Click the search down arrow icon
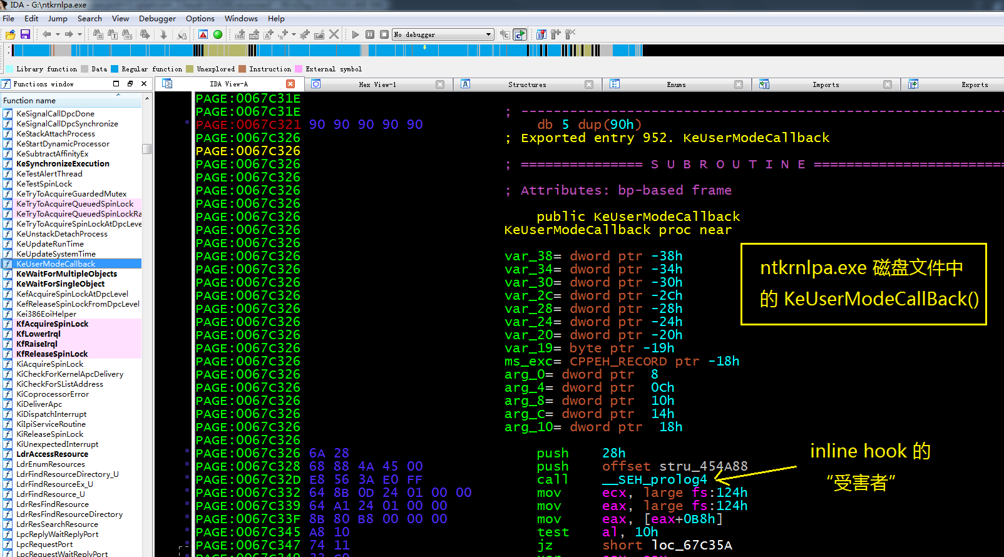Screen dimensions: 1004x557 point(163,34)
